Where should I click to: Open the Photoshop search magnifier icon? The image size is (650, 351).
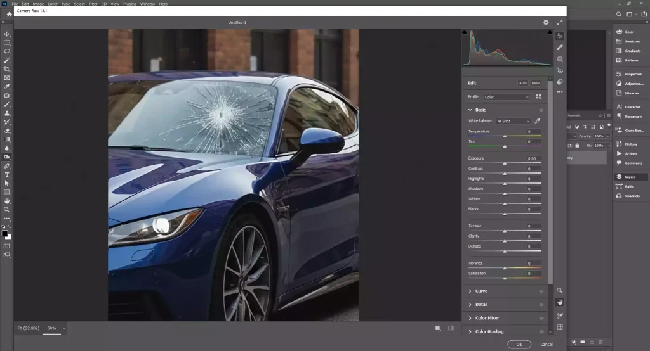(618, 14)
